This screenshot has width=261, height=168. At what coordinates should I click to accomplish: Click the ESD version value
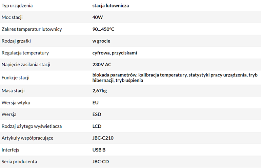(97, 114)
